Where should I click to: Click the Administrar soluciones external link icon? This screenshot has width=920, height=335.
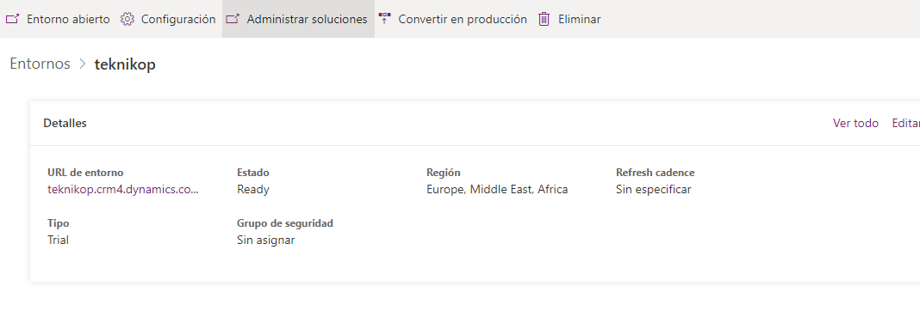pyautogui.click(x=233, y=19)
